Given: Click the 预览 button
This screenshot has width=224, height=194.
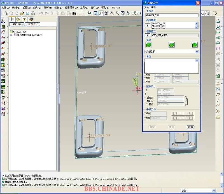Looking at the screenshot, I should (x=171, y=127).
